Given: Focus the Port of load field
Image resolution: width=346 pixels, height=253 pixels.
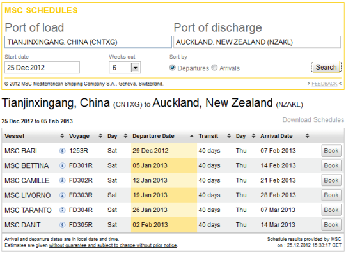Looking at the screenshot, I should click(88, 42).
